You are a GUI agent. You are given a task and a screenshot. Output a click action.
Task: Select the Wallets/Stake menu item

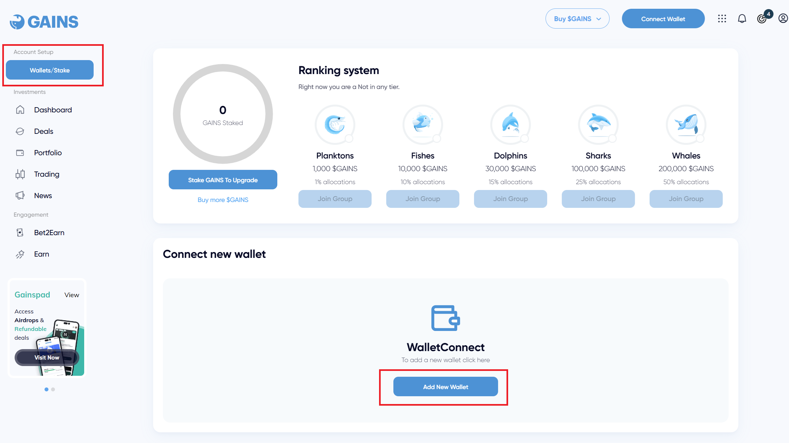click(49, 70)
